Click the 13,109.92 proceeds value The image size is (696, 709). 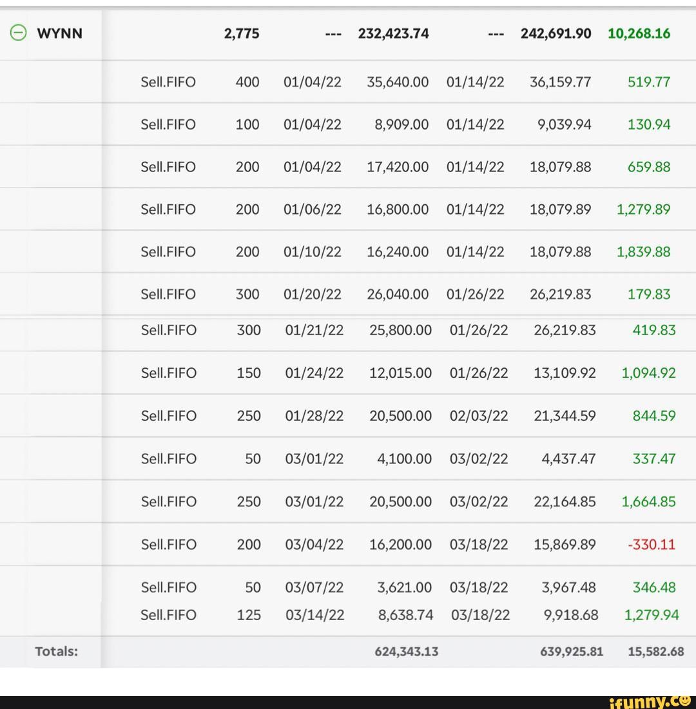click(565, 373)
